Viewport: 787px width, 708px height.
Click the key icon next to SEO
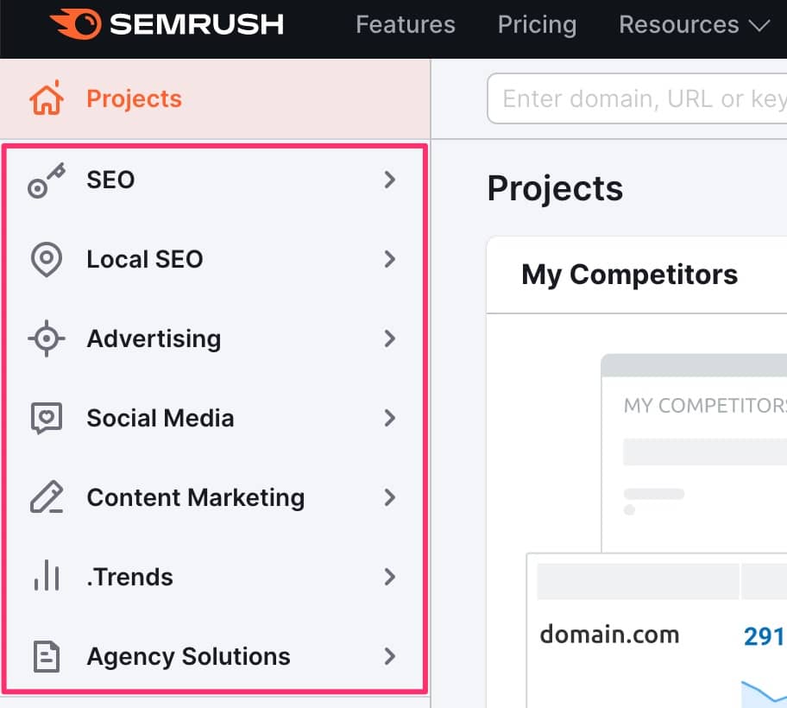(47, 180)
